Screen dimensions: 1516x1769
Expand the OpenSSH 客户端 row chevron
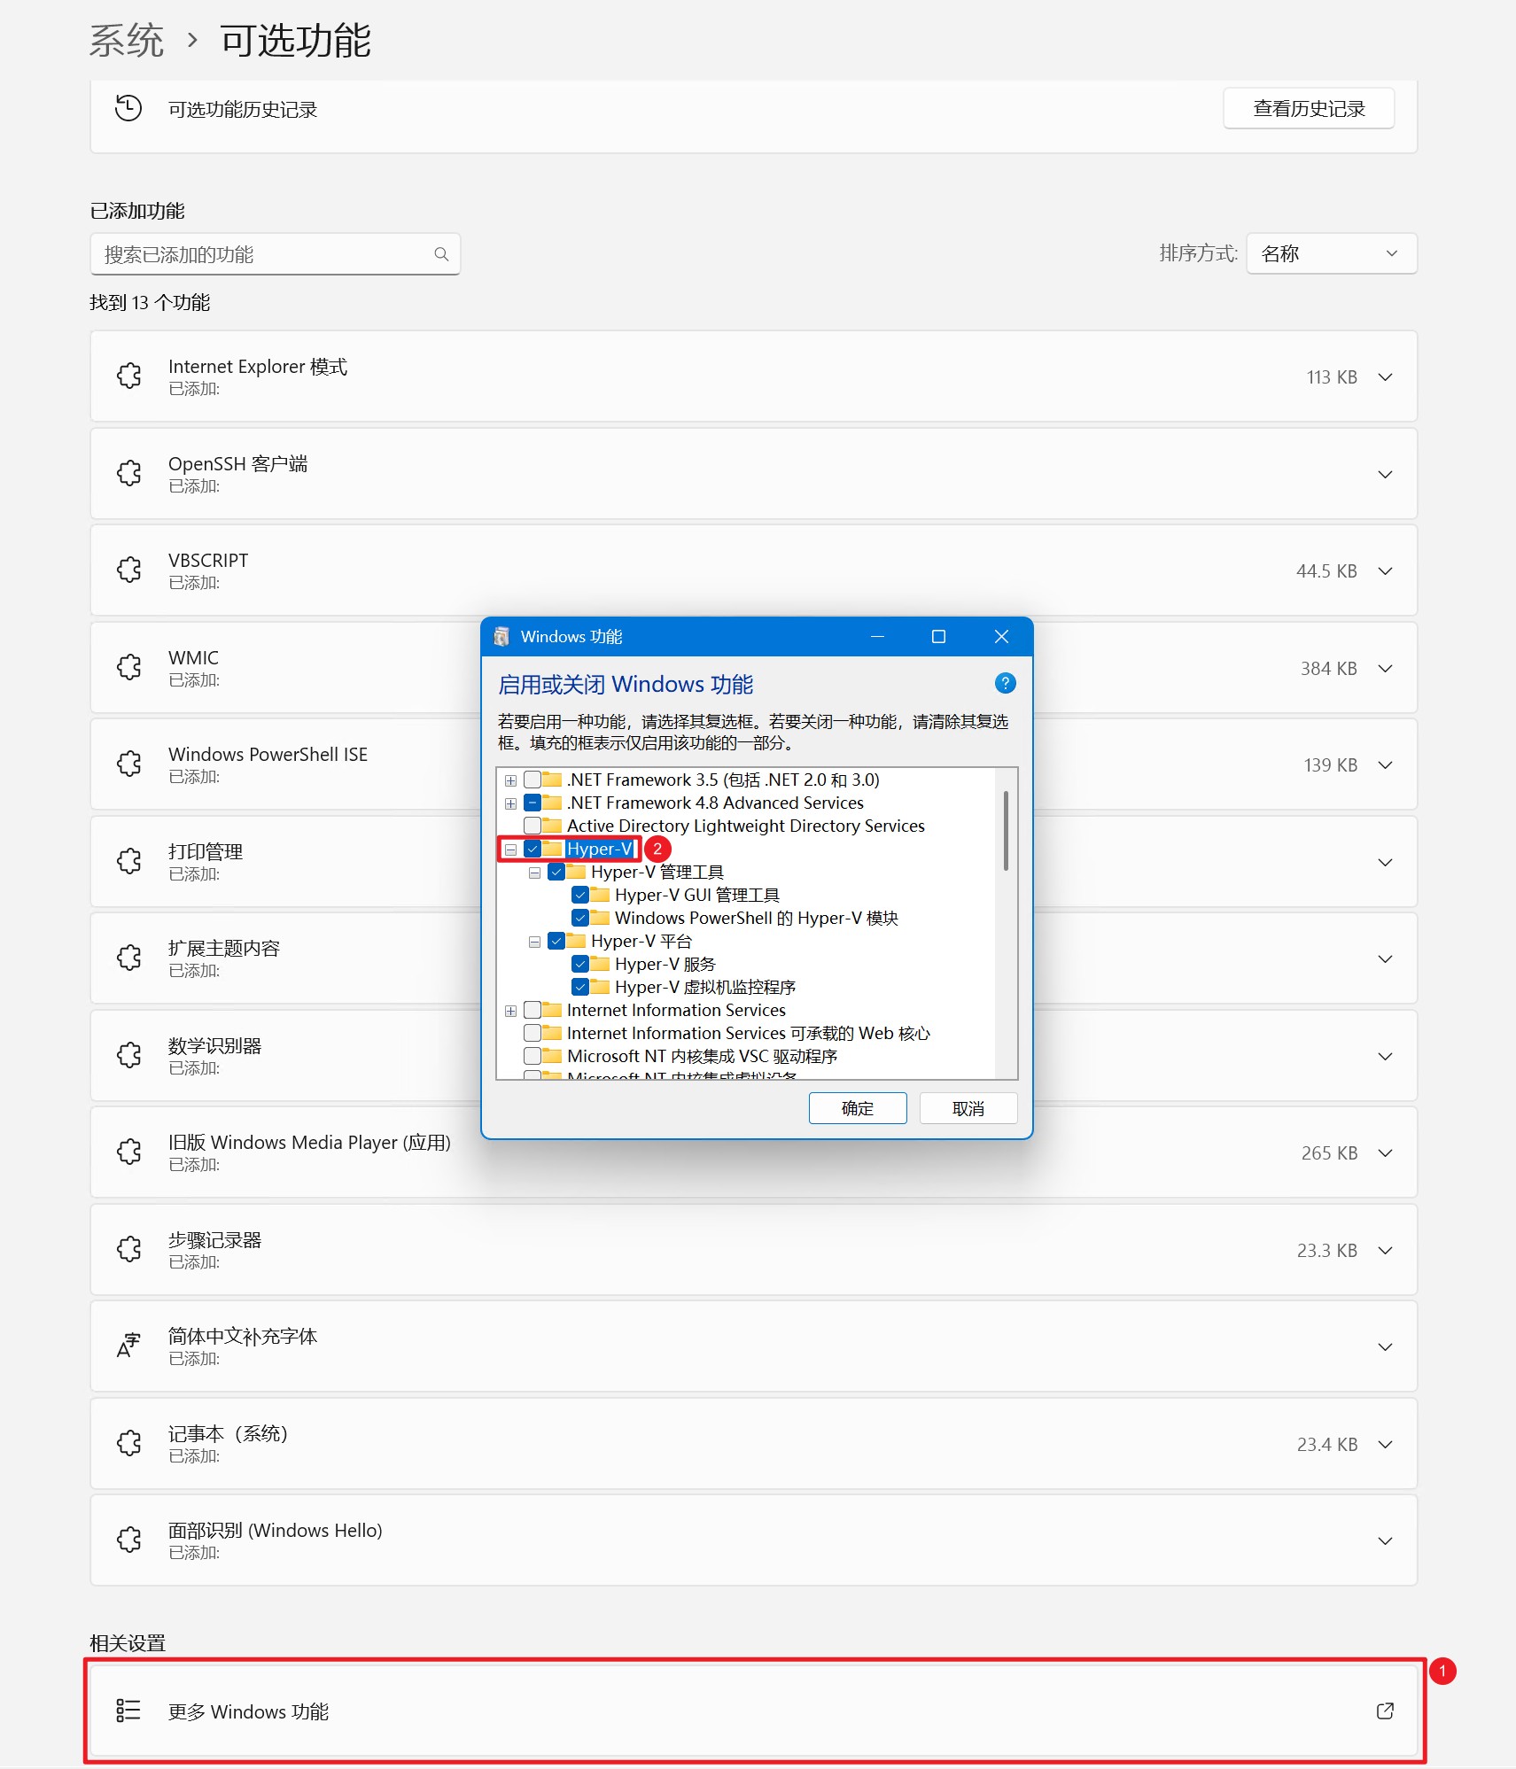pyautogui.click(x=1385, y=474)
